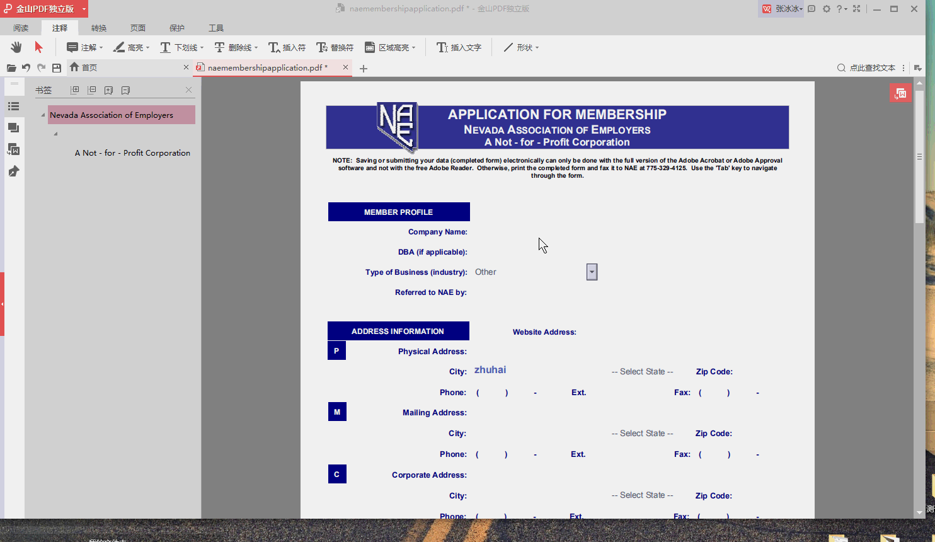
Task: Toggle full screen mode icon
Action: point(856,9)
